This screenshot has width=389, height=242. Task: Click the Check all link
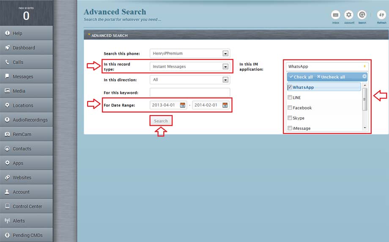[x=301, y=77]
